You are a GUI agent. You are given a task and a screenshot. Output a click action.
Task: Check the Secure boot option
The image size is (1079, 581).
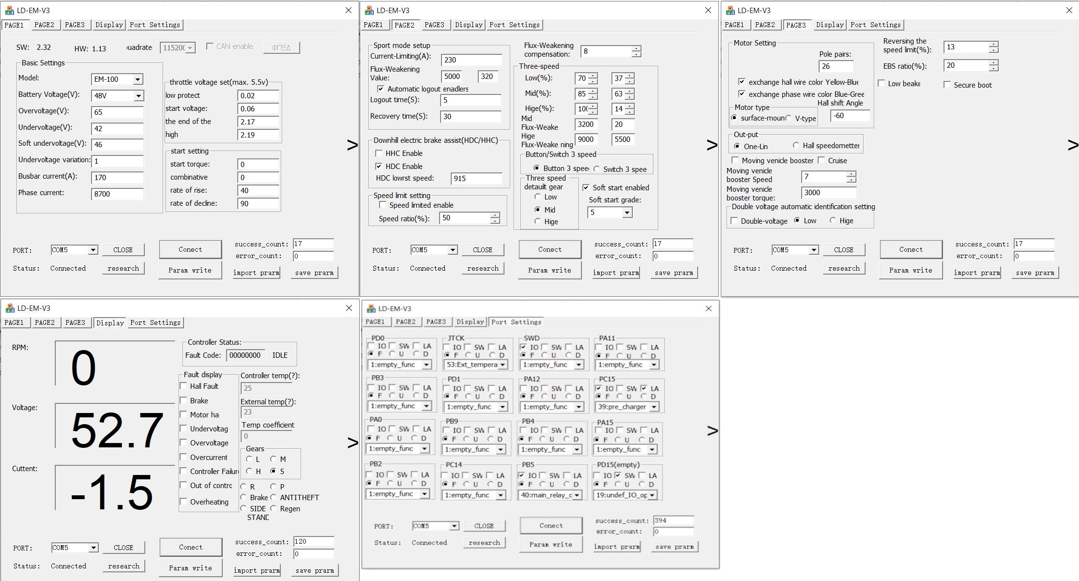(947, 85)
